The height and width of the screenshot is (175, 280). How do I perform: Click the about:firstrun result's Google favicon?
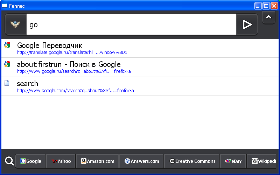(x=7, y=64)
